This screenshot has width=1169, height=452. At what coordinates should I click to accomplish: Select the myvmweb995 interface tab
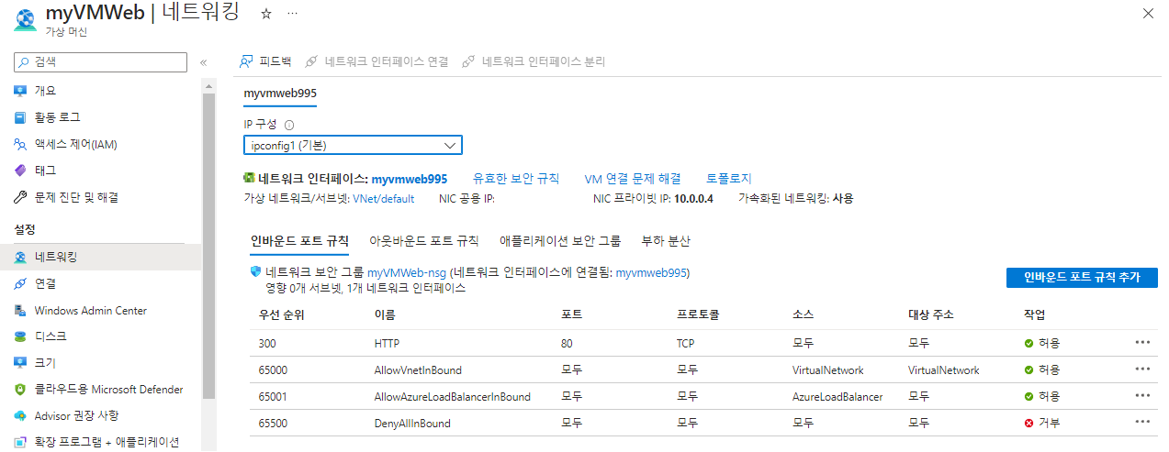click(280, 94)
